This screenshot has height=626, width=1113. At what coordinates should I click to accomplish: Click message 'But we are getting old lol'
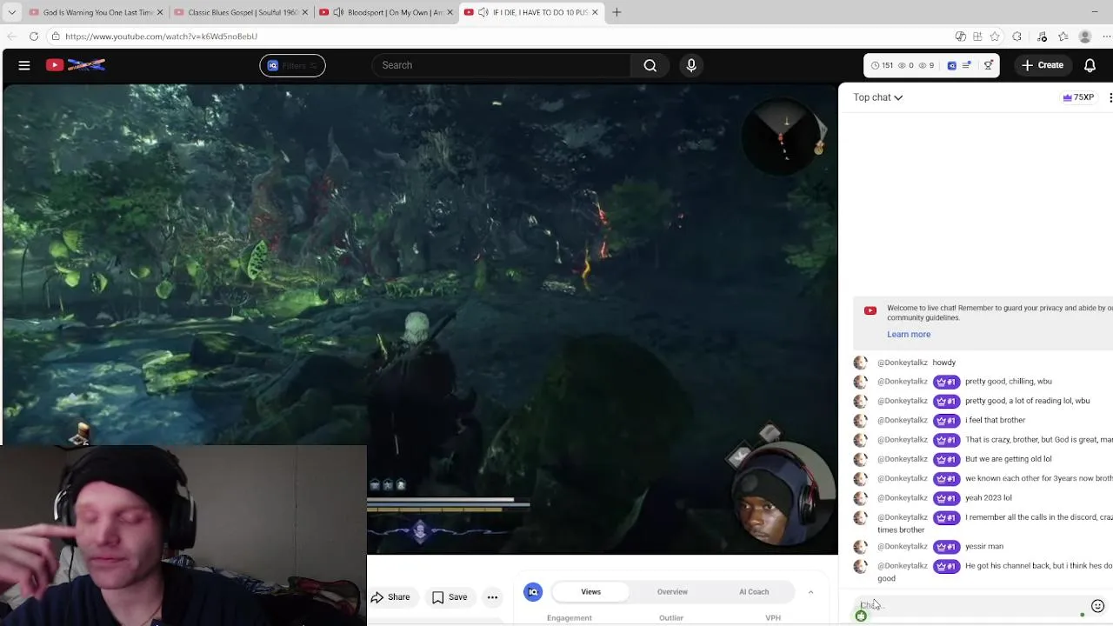point(1009,459)
